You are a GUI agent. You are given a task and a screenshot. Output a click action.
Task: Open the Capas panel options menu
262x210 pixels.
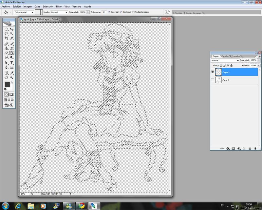click(x=259, y=57)
